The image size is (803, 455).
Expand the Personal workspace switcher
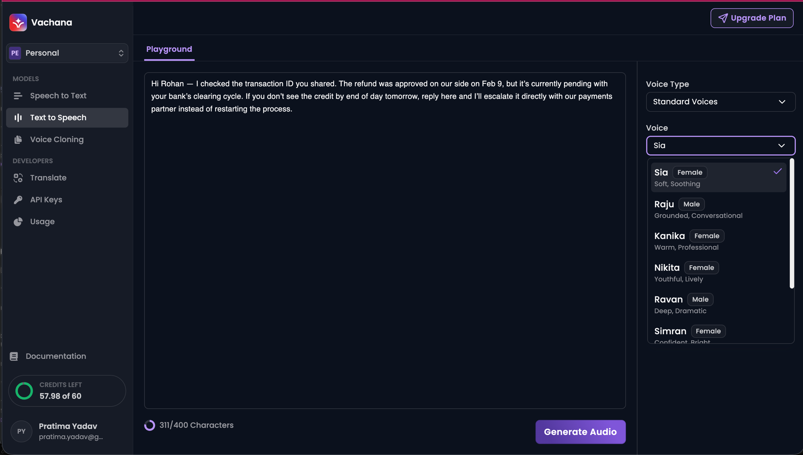tap(67, 53)
